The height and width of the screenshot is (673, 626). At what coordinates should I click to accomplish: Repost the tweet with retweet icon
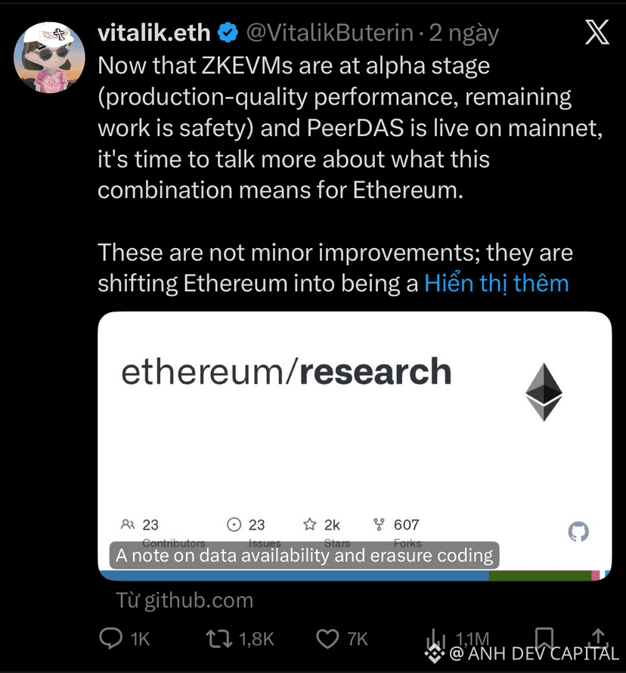[x=218, y=639]
